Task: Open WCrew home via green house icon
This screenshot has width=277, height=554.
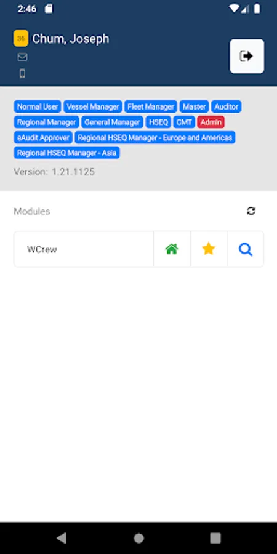Action: pos(172,249)
